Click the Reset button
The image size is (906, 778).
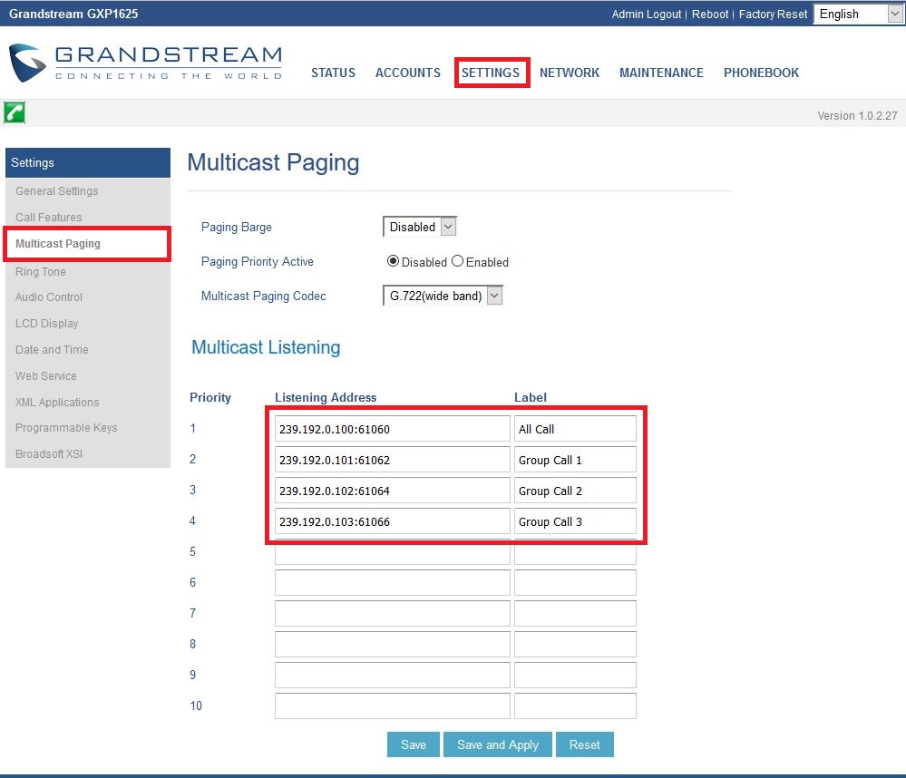584,744
